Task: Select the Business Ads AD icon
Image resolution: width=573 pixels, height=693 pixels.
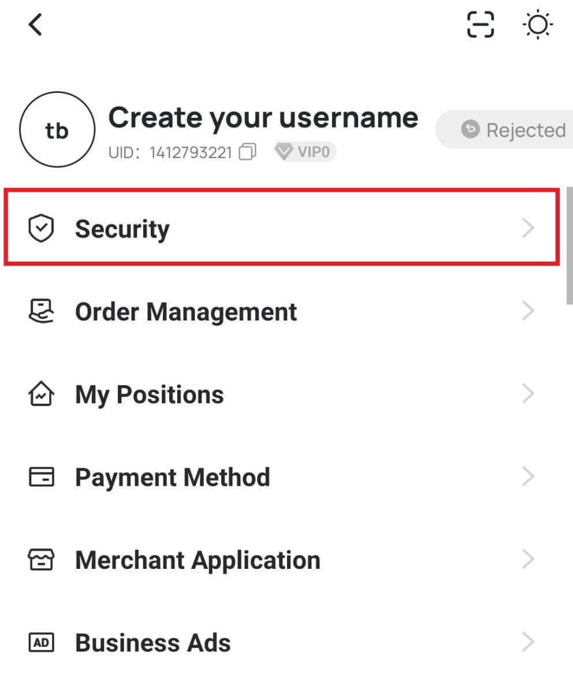Action: click(x=40, y=642)
